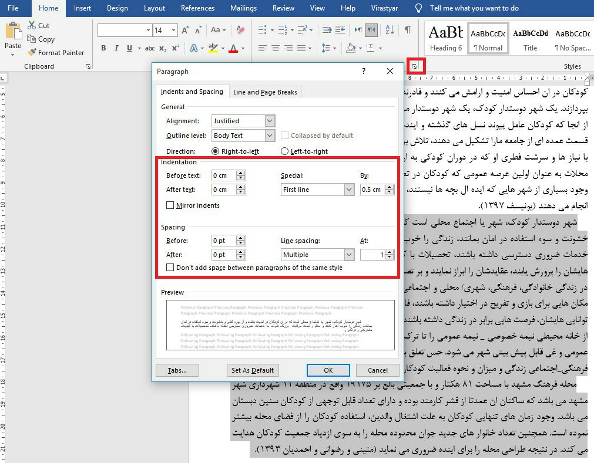Image resolution: width=594 pixels, height=463 pixels.
Task: Open Paragraph dialog help question mark
Action: point(364,71)
